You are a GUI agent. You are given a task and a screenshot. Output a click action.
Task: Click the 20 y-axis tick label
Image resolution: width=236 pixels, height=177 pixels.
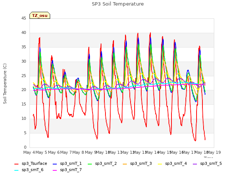24,90
